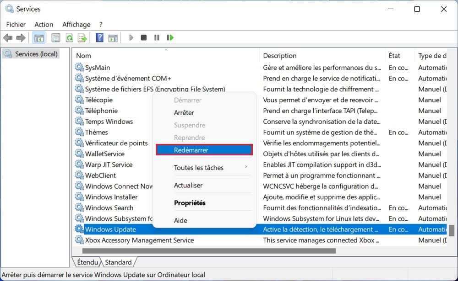This screenshot has height=281, width=458.
Task: Open the blue Help toolbar icon
Action: tap(99, 37)
